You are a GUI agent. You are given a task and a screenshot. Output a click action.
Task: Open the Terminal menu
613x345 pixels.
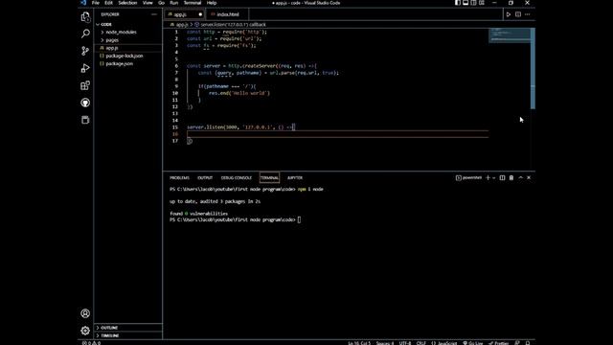[x=193, y=3]
